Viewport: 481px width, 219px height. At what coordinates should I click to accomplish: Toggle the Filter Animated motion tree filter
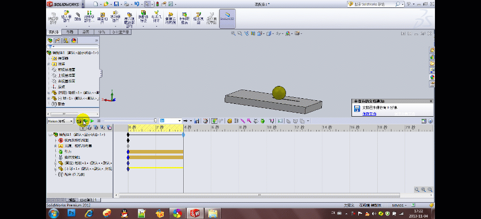click(x=90, y=127)
